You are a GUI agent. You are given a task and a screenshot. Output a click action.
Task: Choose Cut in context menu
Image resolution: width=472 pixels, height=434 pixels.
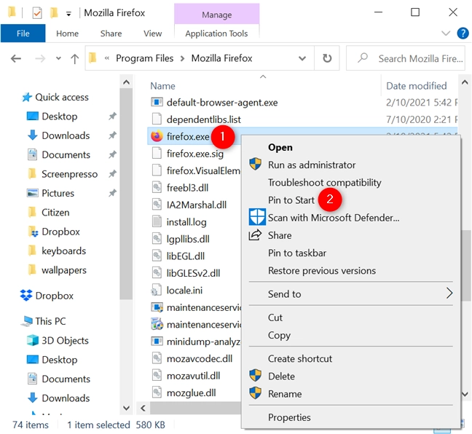pyautogui.click(x=275, y=317)
